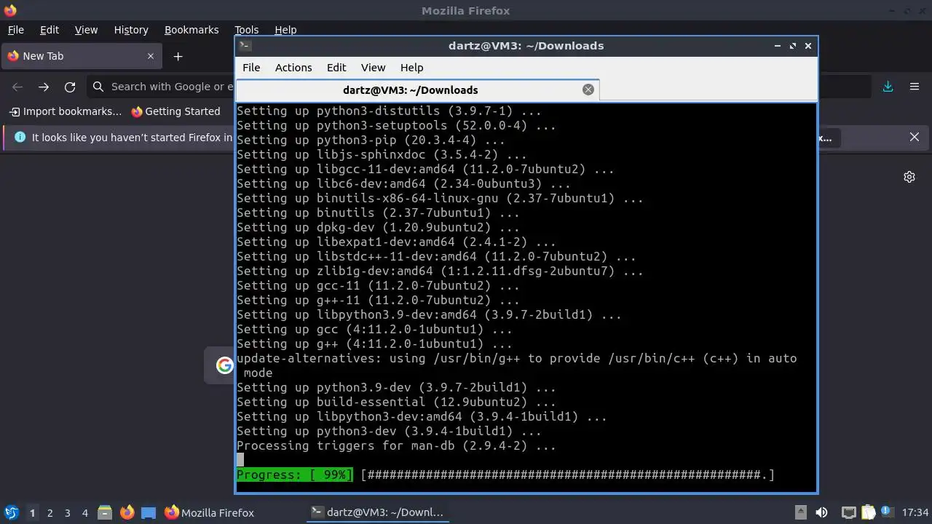This screenshot has height=524, width=932.
Task: Switch to workspace 4
Action: click(x=84, y=512)
